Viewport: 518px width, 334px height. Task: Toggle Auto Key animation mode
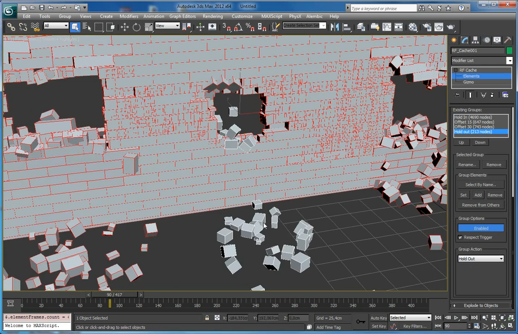coord(378,318)
